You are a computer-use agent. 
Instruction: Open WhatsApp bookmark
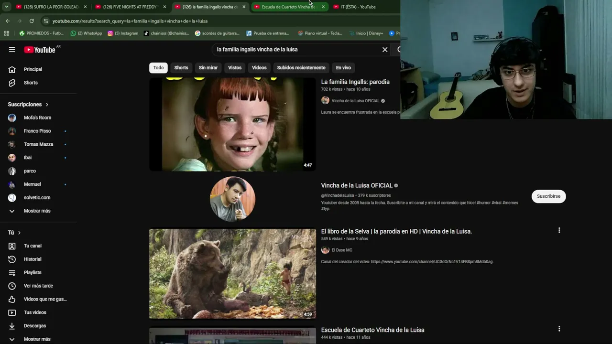86,33
